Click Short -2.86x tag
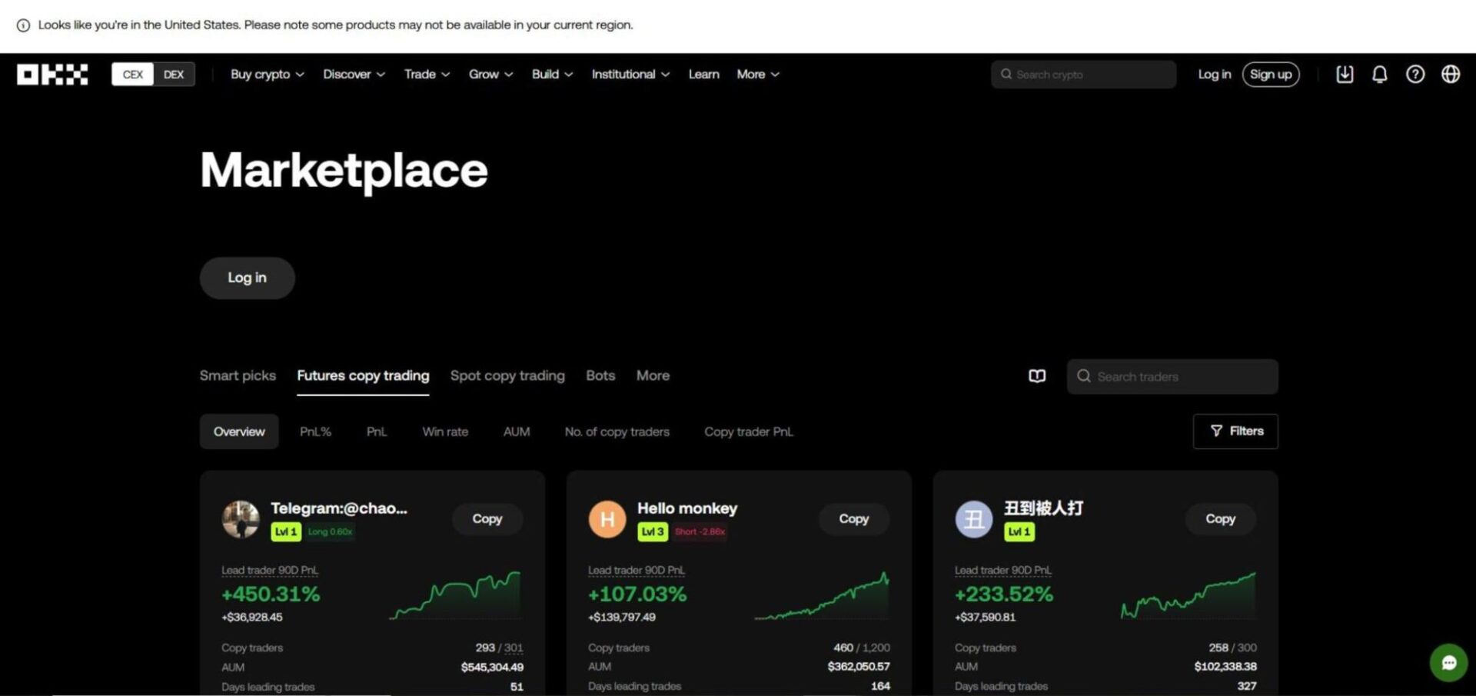The width and height of the screenshot is (1476, 696). click(x=700, y=531)
